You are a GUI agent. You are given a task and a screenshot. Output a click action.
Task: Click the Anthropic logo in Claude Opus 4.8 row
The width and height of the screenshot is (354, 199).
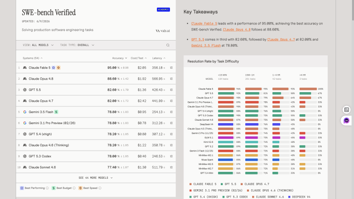25,79
